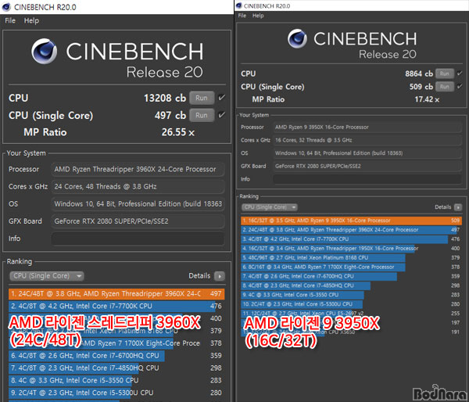469x402 pixels.
Task: Click OS field in left window
Action: pyautogui.click(x=138, y=204)
